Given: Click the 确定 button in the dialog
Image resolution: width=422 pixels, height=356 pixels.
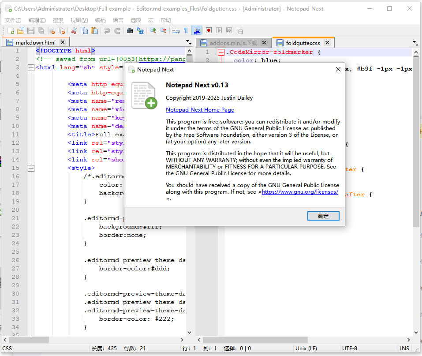Looking at the screenshot, I should pyautogui.click(x=323, y=216).
